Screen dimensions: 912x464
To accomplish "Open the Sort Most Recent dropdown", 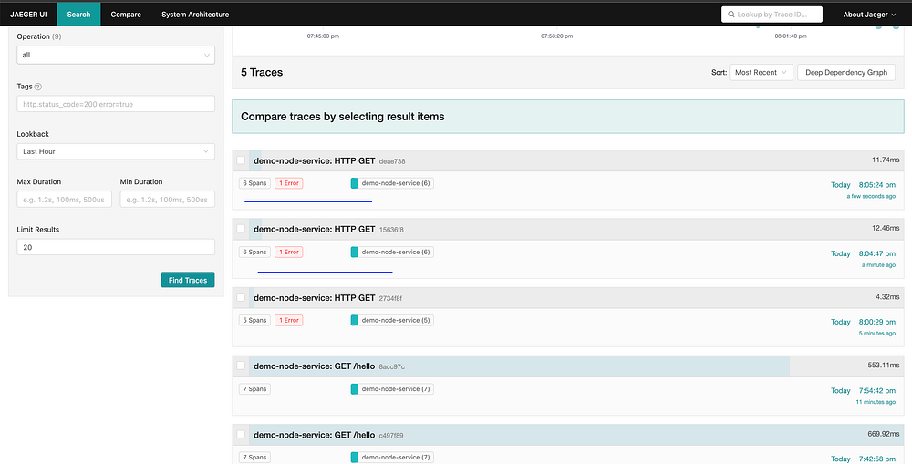I will point(761,73).
